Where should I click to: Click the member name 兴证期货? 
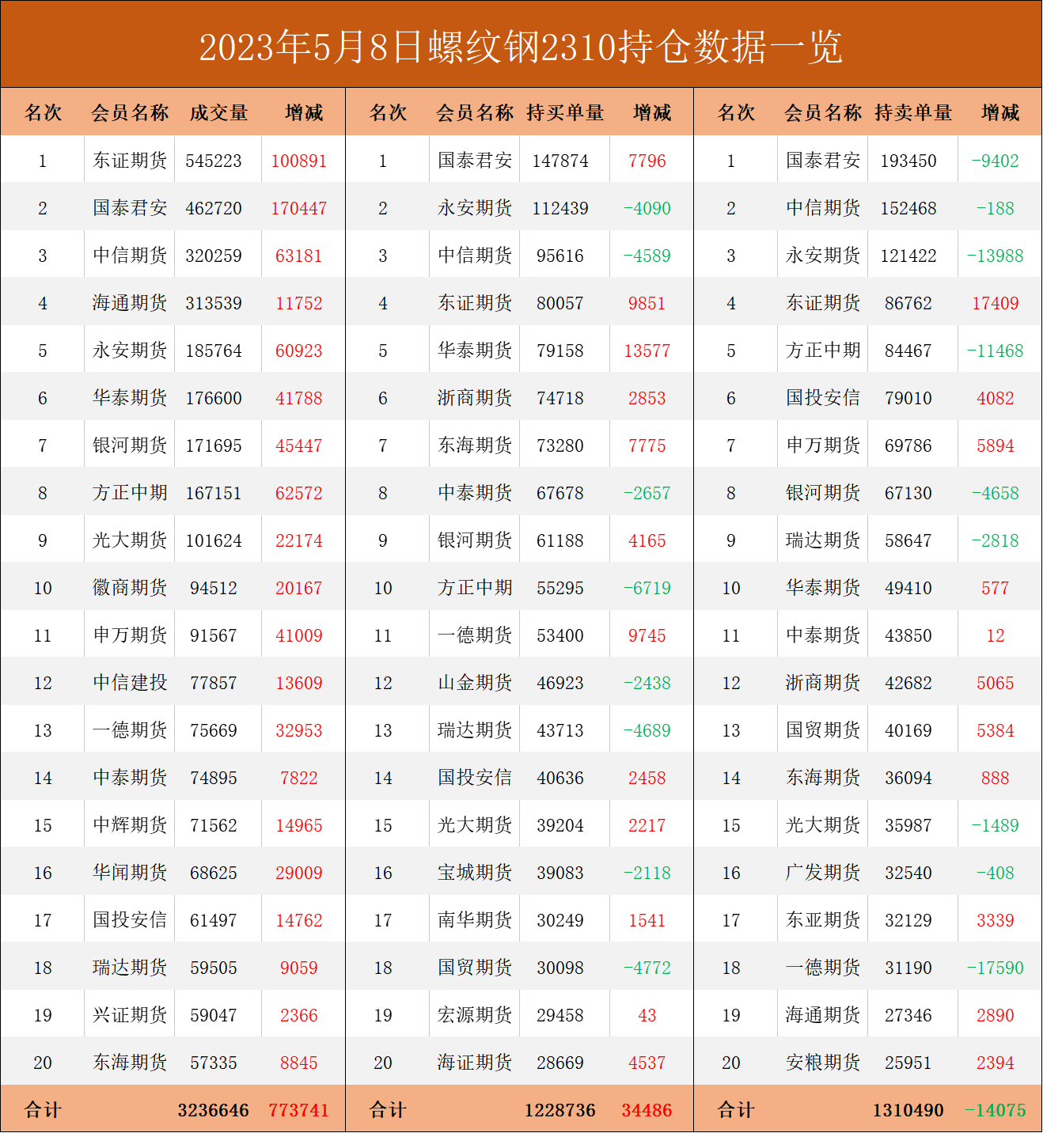tap(130, 1015)
